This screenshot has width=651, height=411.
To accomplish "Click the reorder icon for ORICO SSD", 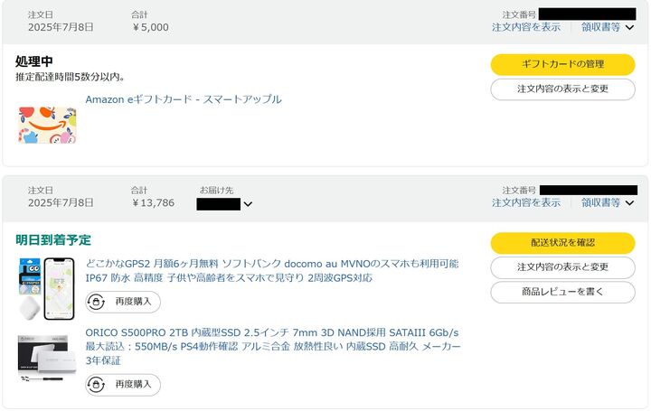I will coord(97,385).
